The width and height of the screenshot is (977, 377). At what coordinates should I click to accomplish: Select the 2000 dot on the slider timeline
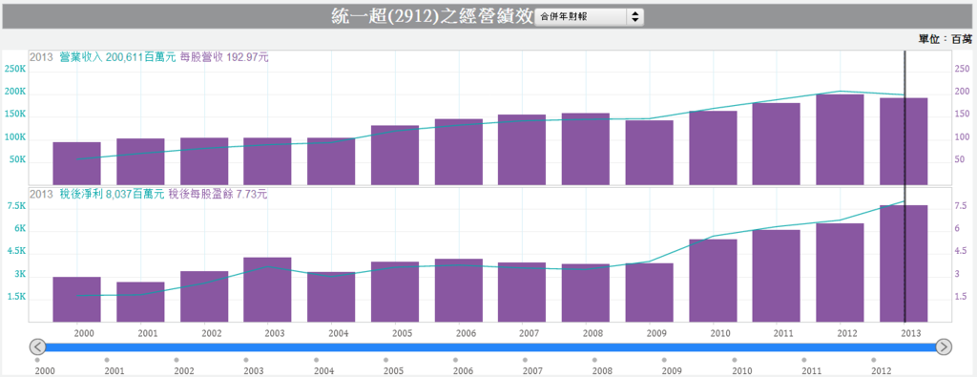37,360
